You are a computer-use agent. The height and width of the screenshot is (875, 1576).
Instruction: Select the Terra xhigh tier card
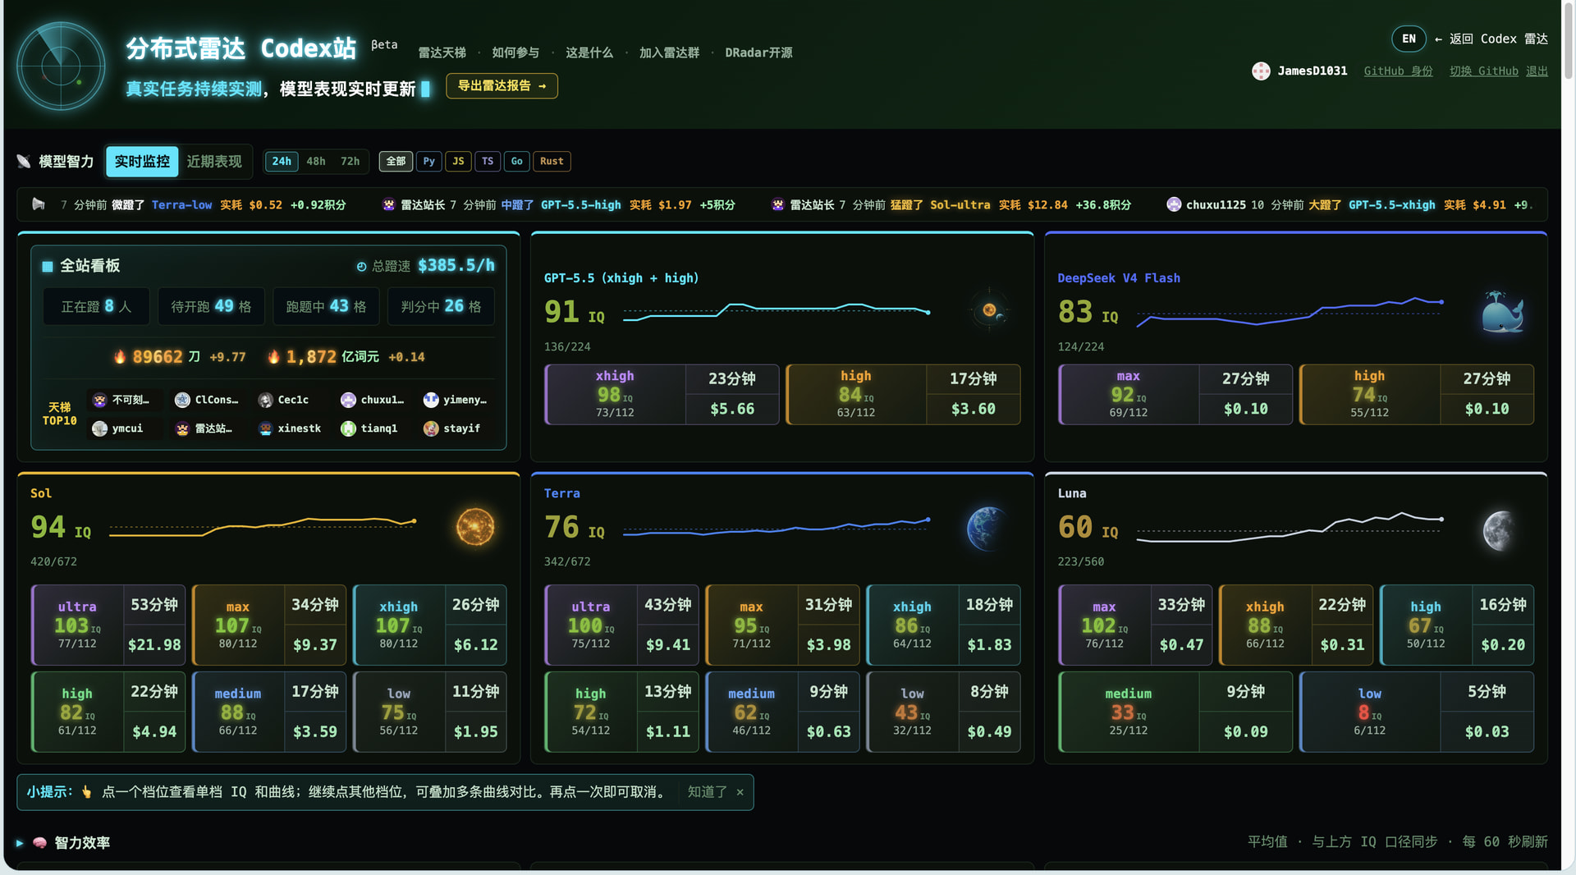[943, 625]
